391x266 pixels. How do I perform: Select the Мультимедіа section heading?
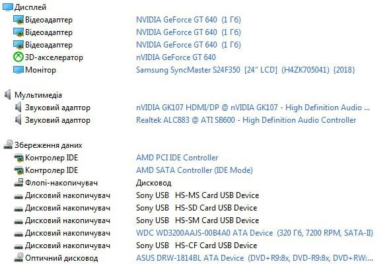pos(38,95)
